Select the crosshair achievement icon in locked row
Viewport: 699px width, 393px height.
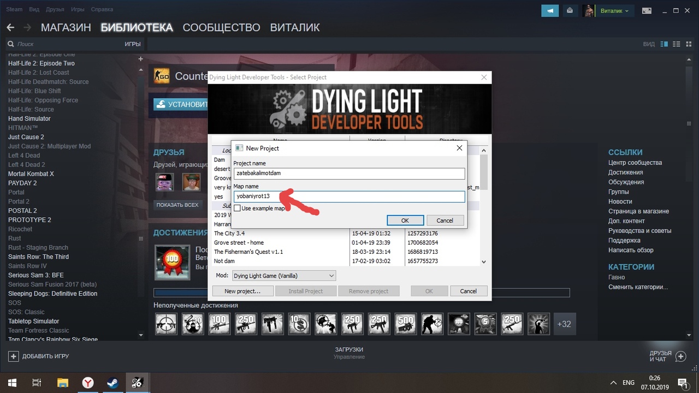point(166,324)
